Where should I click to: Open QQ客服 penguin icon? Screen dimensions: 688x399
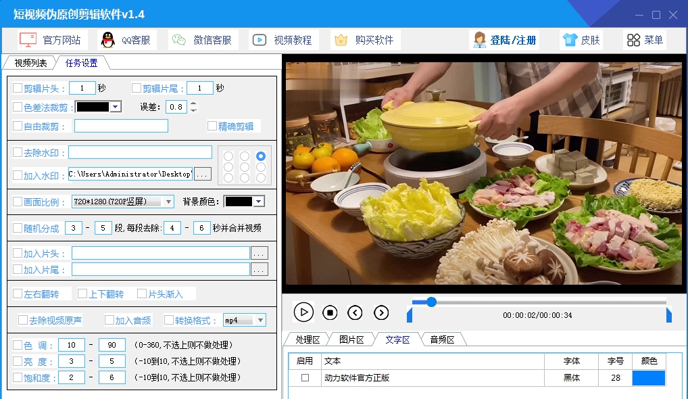click(x=108, y=40)
